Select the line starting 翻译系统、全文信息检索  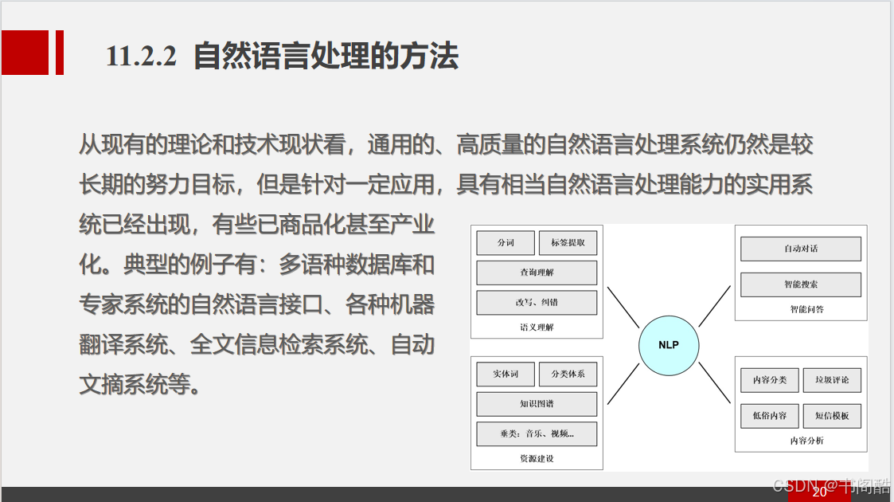pos(256,344)
